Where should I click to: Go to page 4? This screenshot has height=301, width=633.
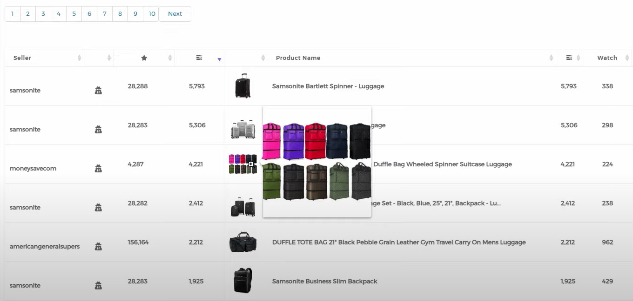click(59, 14)
